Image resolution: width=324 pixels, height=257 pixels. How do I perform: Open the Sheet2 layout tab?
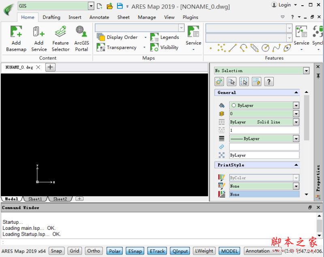pos(60,199)
